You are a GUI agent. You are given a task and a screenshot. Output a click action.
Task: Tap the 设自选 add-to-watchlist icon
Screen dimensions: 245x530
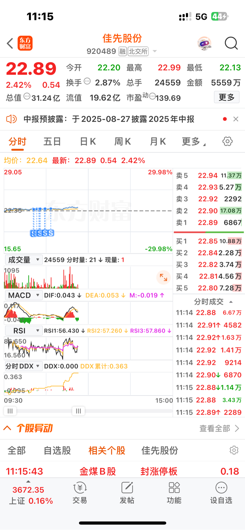[221, 493]
